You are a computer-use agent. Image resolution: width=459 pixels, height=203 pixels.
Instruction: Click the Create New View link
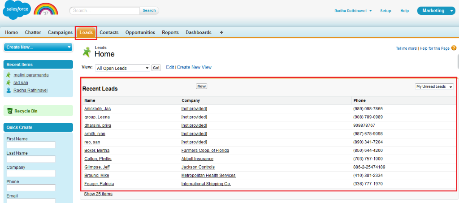click(194, 67)
